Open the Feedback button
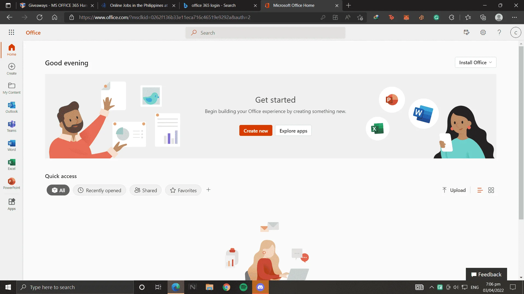This screenshot has height=294, width=524. point(486,274)
